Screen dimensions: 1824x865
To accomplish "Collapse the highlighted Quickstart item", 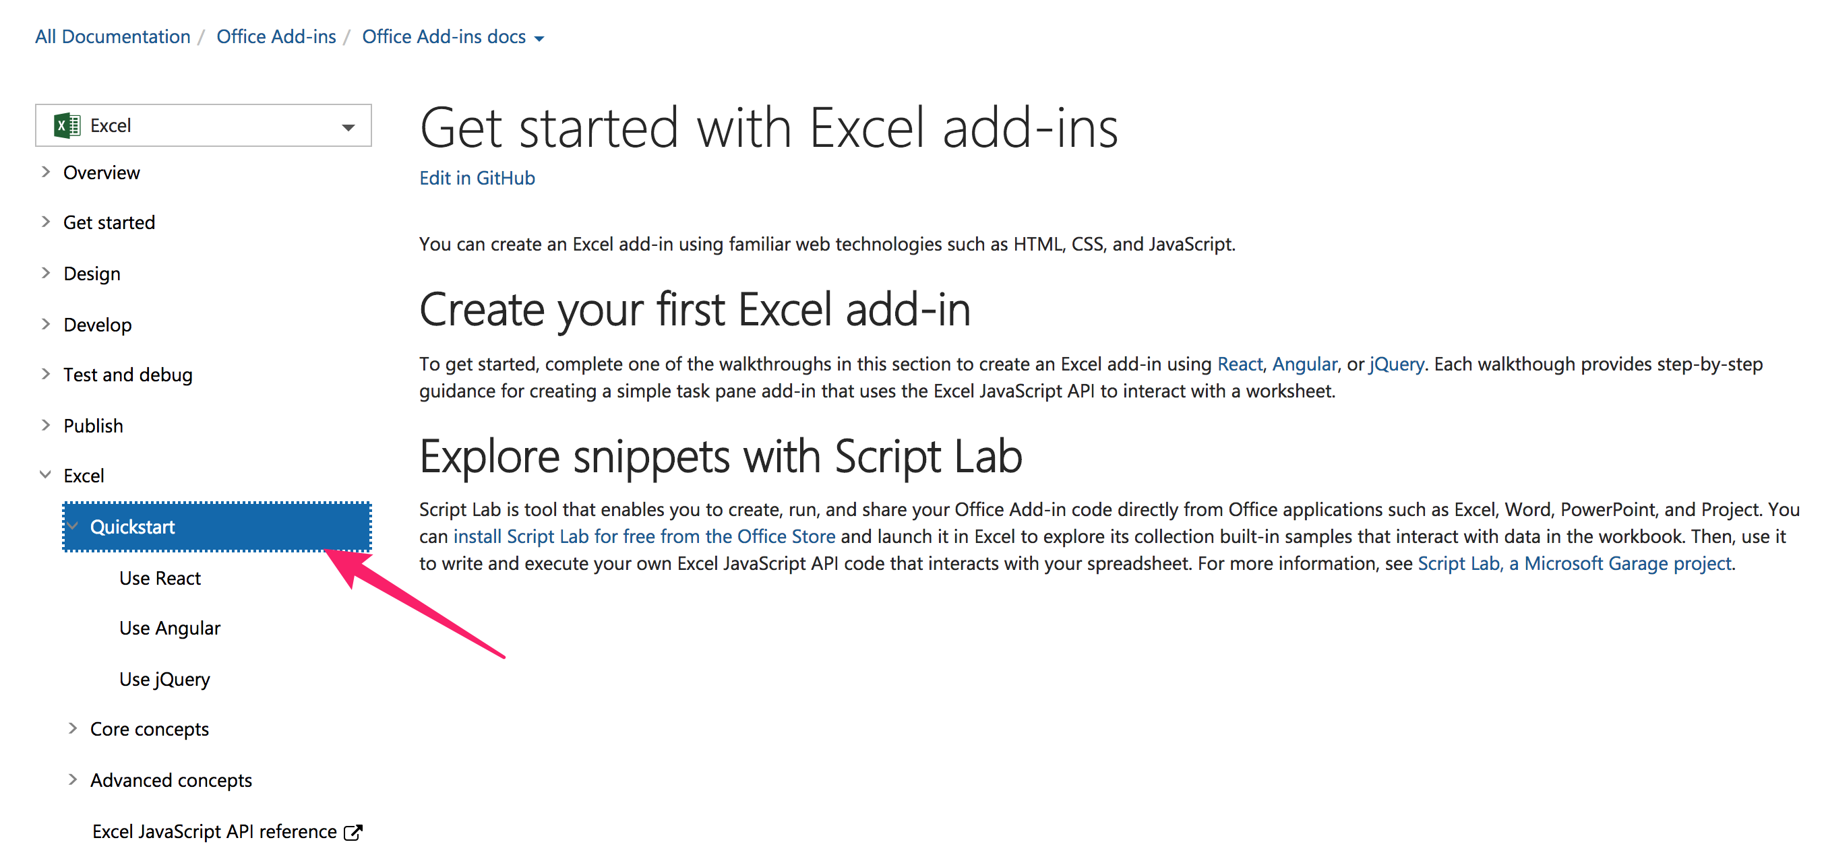I will (73, 527).
